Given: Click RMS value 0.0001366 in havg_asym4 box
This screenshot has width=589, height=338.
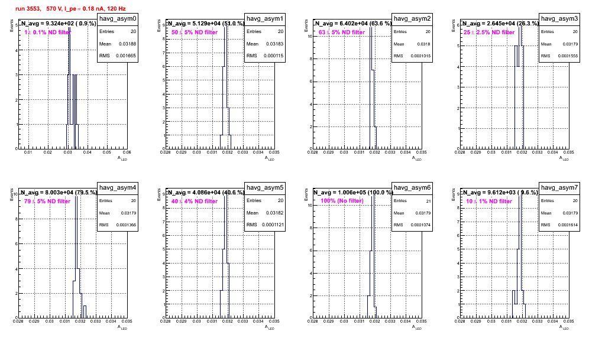Looking at the screenshot, I should 126,225.
